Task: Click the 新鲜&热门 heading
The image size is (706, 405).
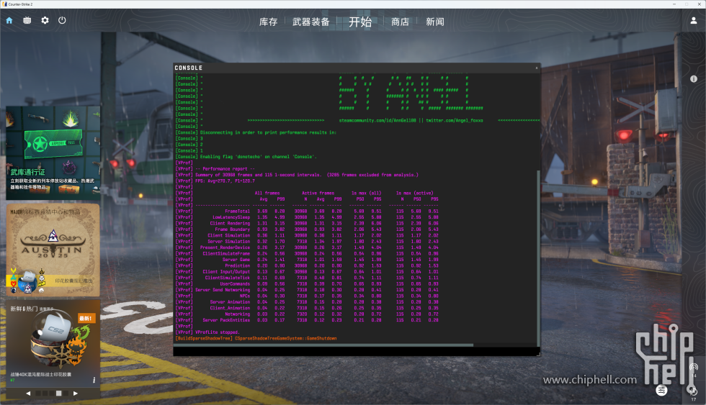Action: [x=24, y=309]
